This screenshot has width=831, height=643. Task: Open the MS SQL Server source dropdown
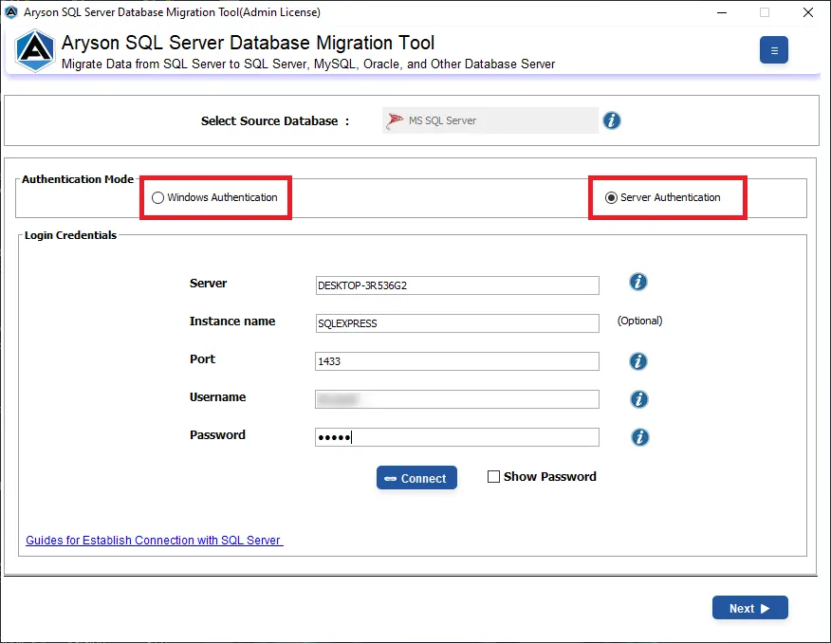point(490,120)
